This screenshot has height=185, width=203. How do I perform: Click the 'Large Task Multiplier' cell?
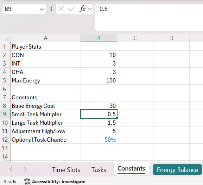(46, 123)
